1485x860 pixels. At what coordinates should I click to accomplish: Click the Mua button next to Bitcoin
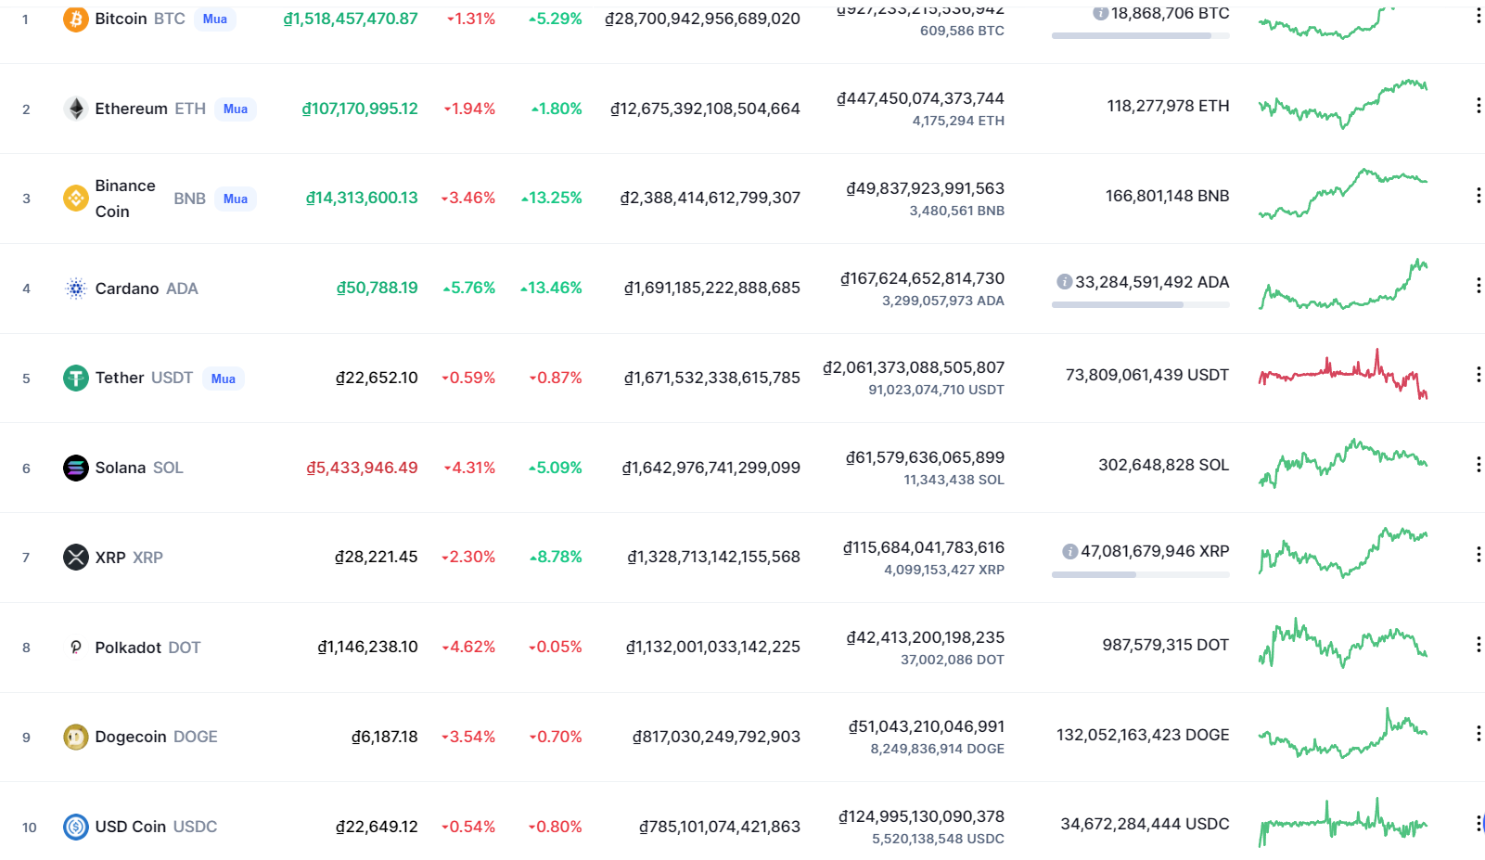(x=215, y=19)
